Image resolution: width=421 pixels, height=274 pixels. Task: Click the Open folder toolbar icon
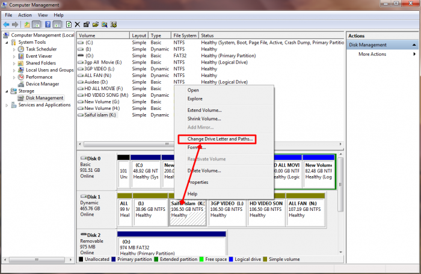click(95, 25)
